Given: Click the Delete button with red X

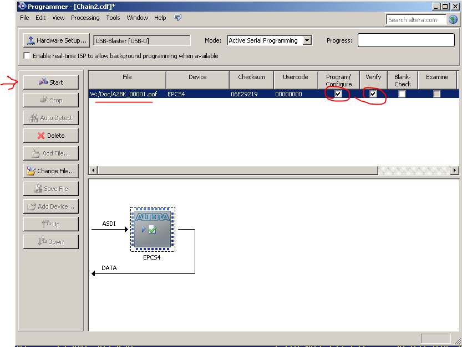Looking at the screenshot, I should (x=50, y=136).
